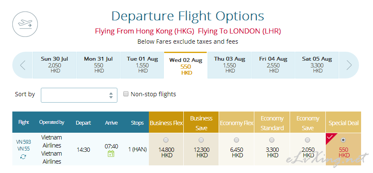Choose Thu 03 Aug date tab
Image resolution: width=373 pixels, height=173 pixels.
(229, 65)
